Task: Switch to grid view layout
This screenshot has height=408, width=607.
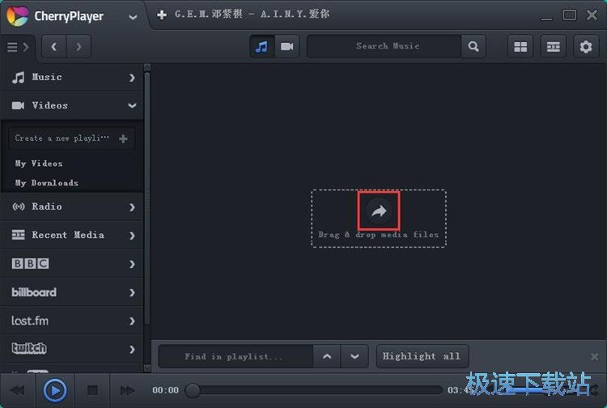Action: tap(520, 47)
